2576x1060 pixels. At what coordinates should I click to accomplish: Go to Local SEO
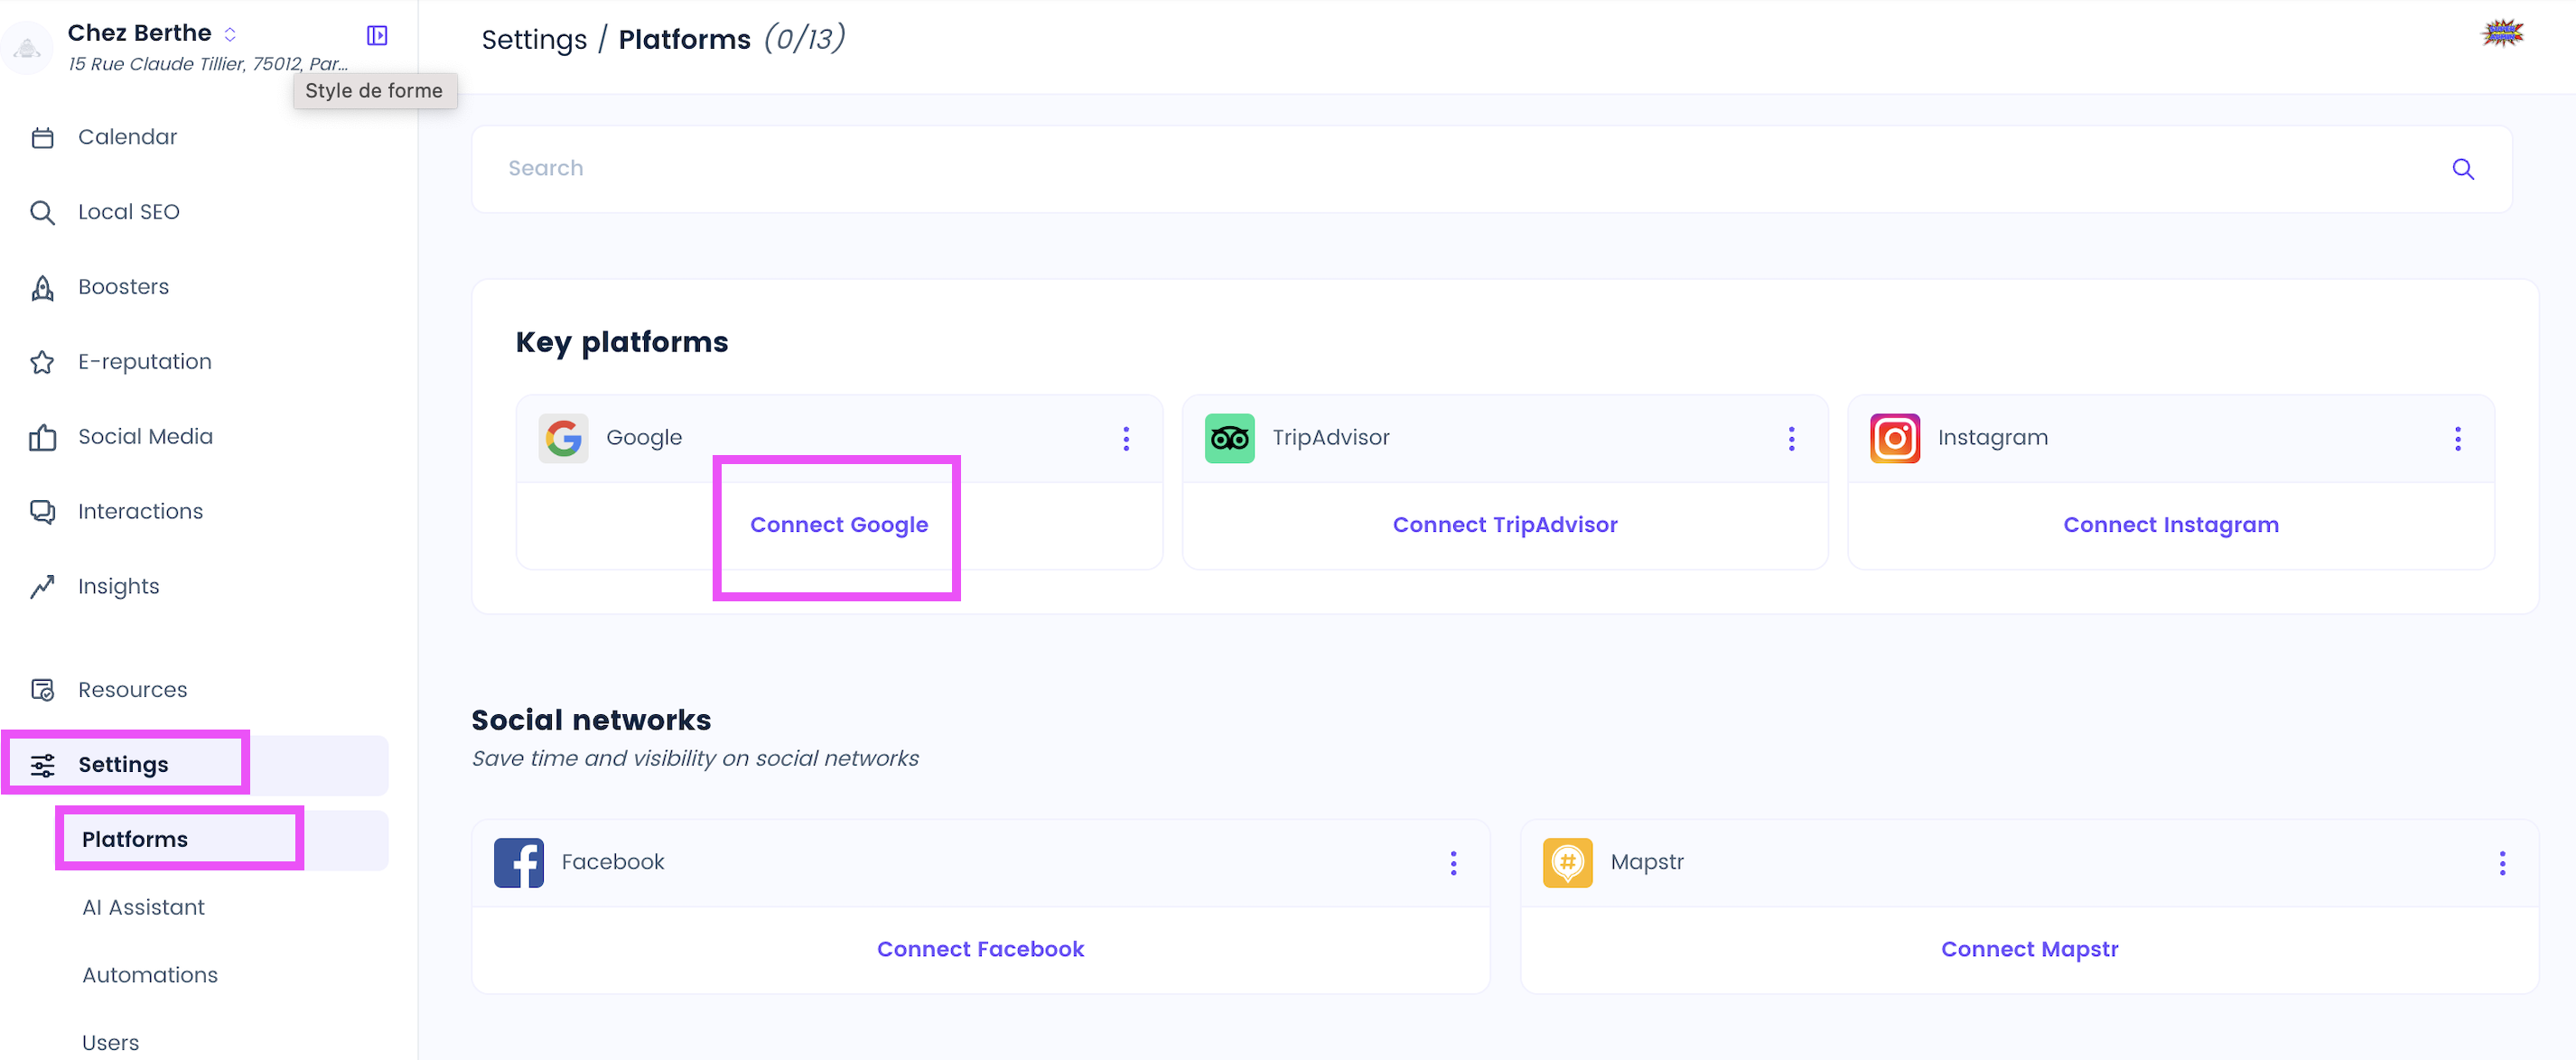click(129, 212)
